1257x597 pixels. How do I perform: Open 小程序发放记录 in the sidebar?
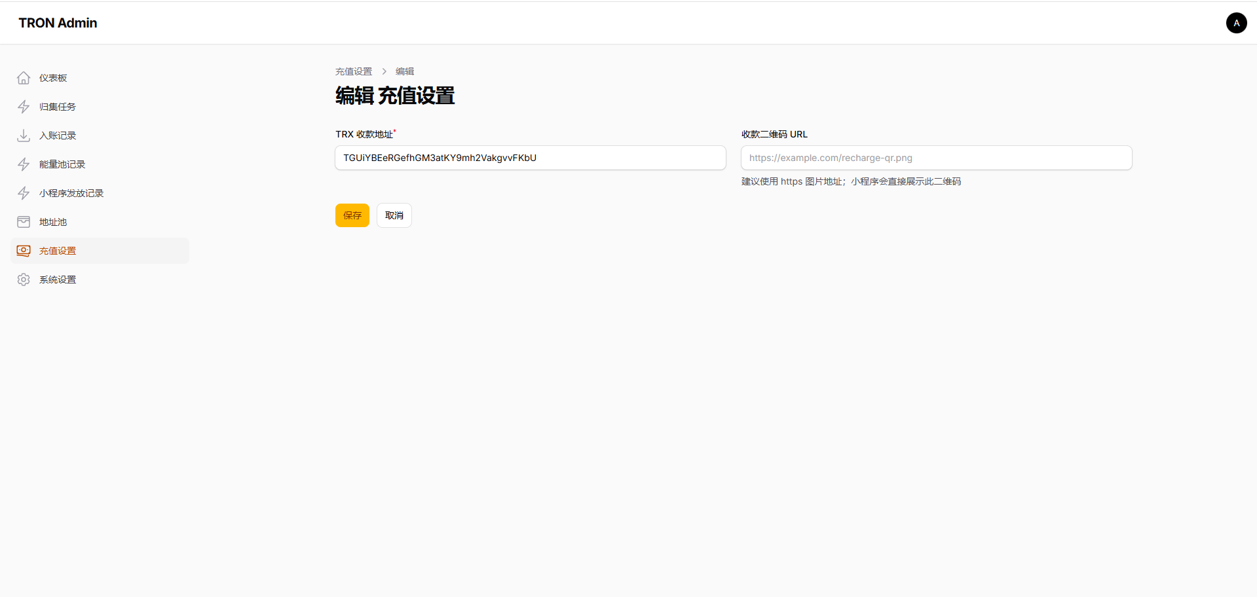100,193
